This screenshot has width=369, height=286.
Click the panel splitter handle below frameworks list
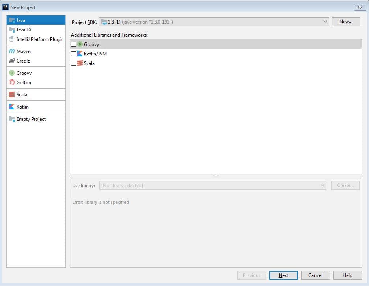[216, 175]
